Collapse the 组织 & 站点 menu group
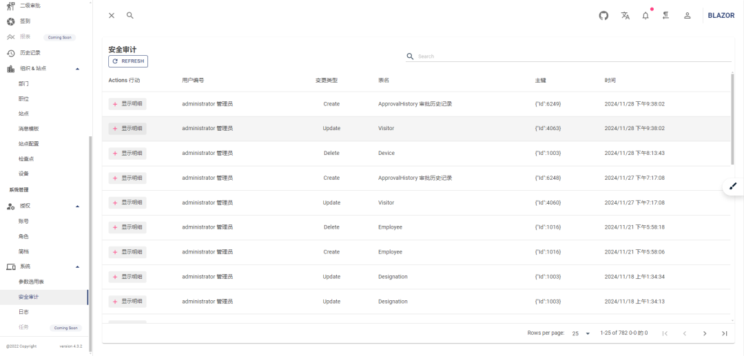This screenshot has height=356, width=744. point(77,68)
